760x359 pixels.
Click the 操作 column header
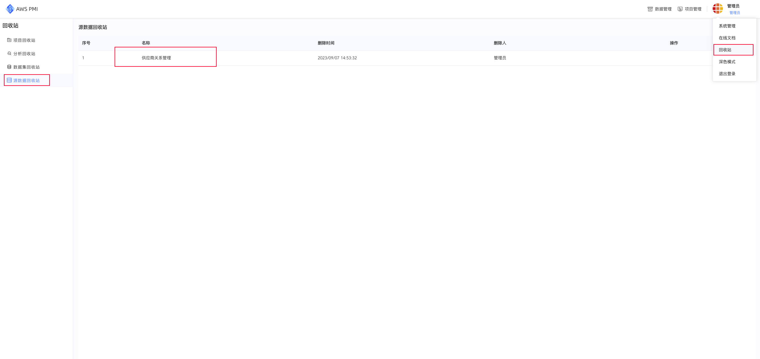coord(674,43)
